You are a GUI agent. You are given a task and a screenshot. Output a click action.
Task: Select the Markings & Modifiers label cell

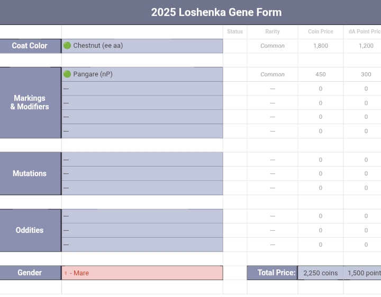(x=30, y=102)
